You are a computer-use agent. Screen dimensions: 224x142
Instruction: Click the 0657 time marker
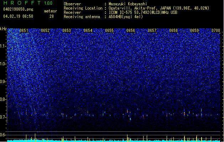[152, 31]
